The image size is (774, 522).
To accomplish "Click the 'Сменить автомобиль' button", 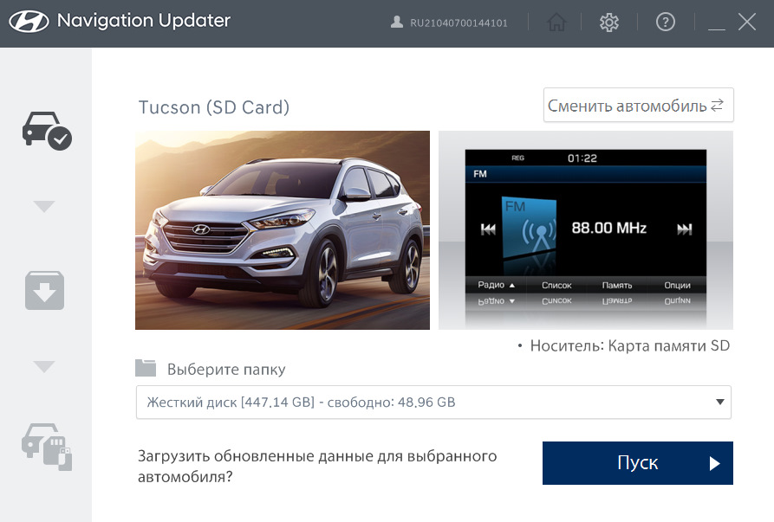I will tap(638, 105).
